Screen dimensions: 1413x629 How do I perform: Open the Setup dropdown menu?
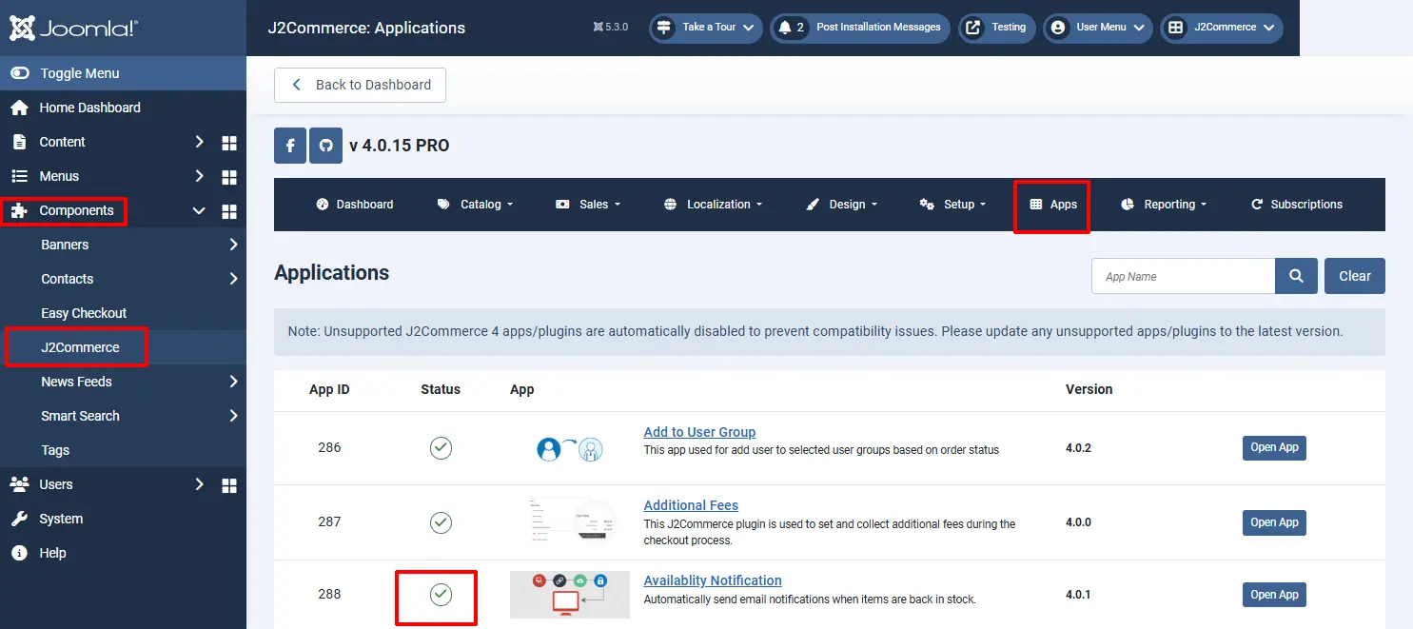pos(952,205)
